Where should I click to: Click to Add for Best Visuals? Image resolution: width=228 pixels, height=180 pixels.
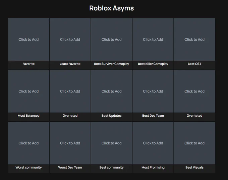pos(194,143)
